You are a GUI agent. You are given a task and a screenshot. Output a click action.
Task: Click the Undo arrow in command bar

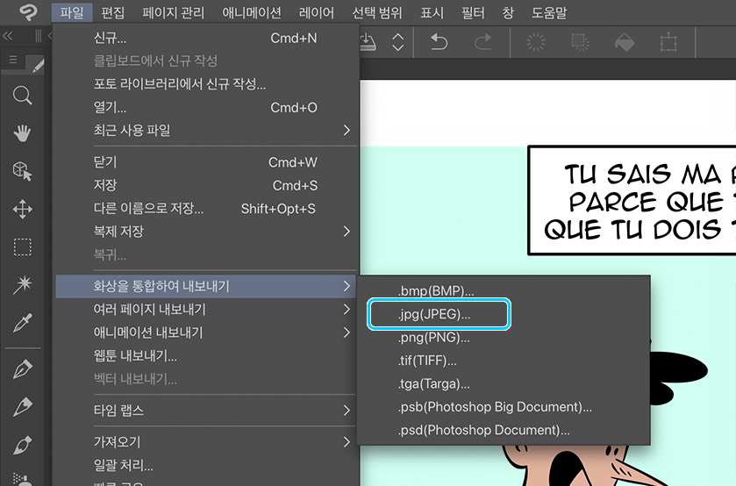439,42
